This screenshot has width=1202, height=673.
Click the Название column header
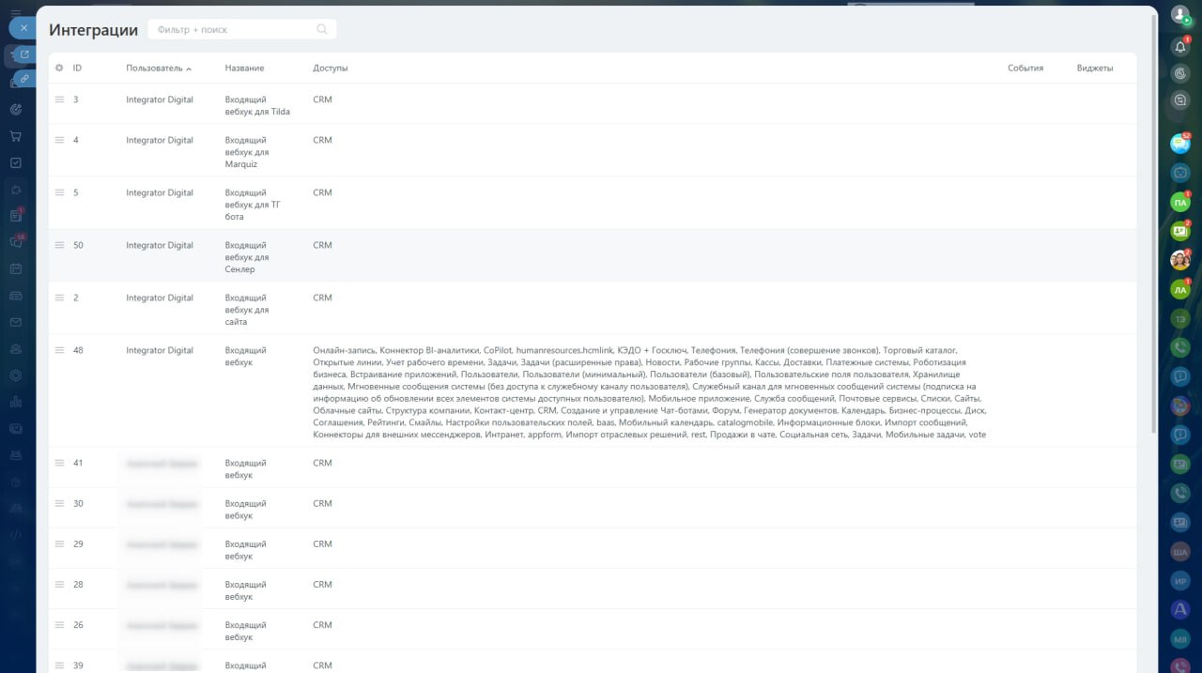[244, 69]
